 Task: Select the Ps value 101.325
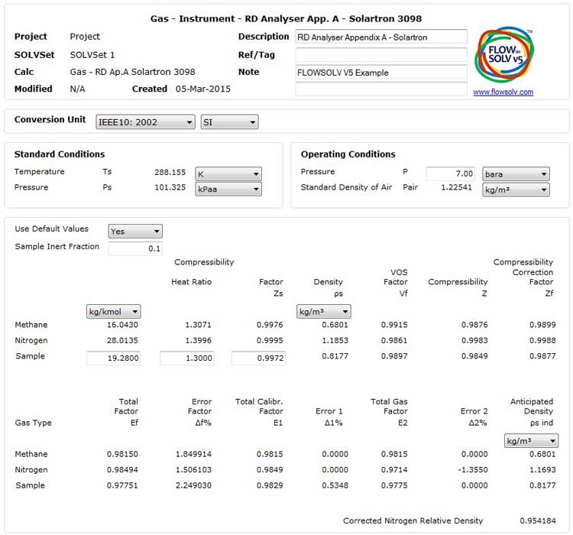(x=170, y=187)
